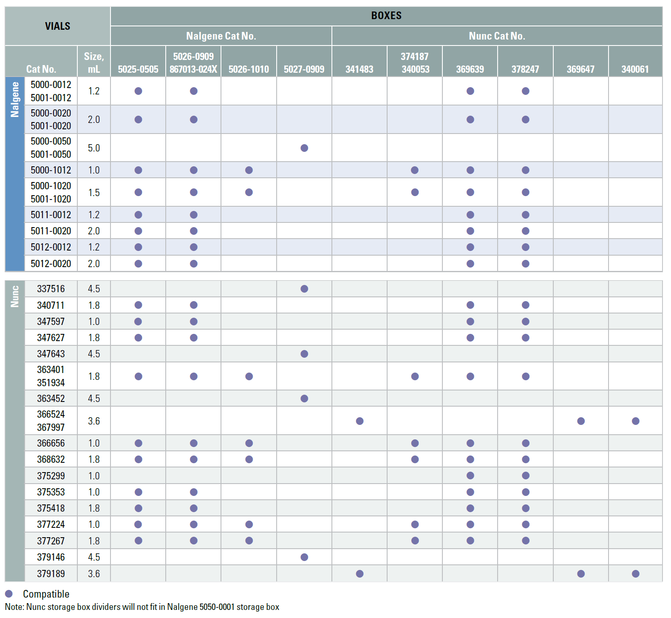Click column header 369647
This screenshot has height=618, width=671.
tap(580, 61)
